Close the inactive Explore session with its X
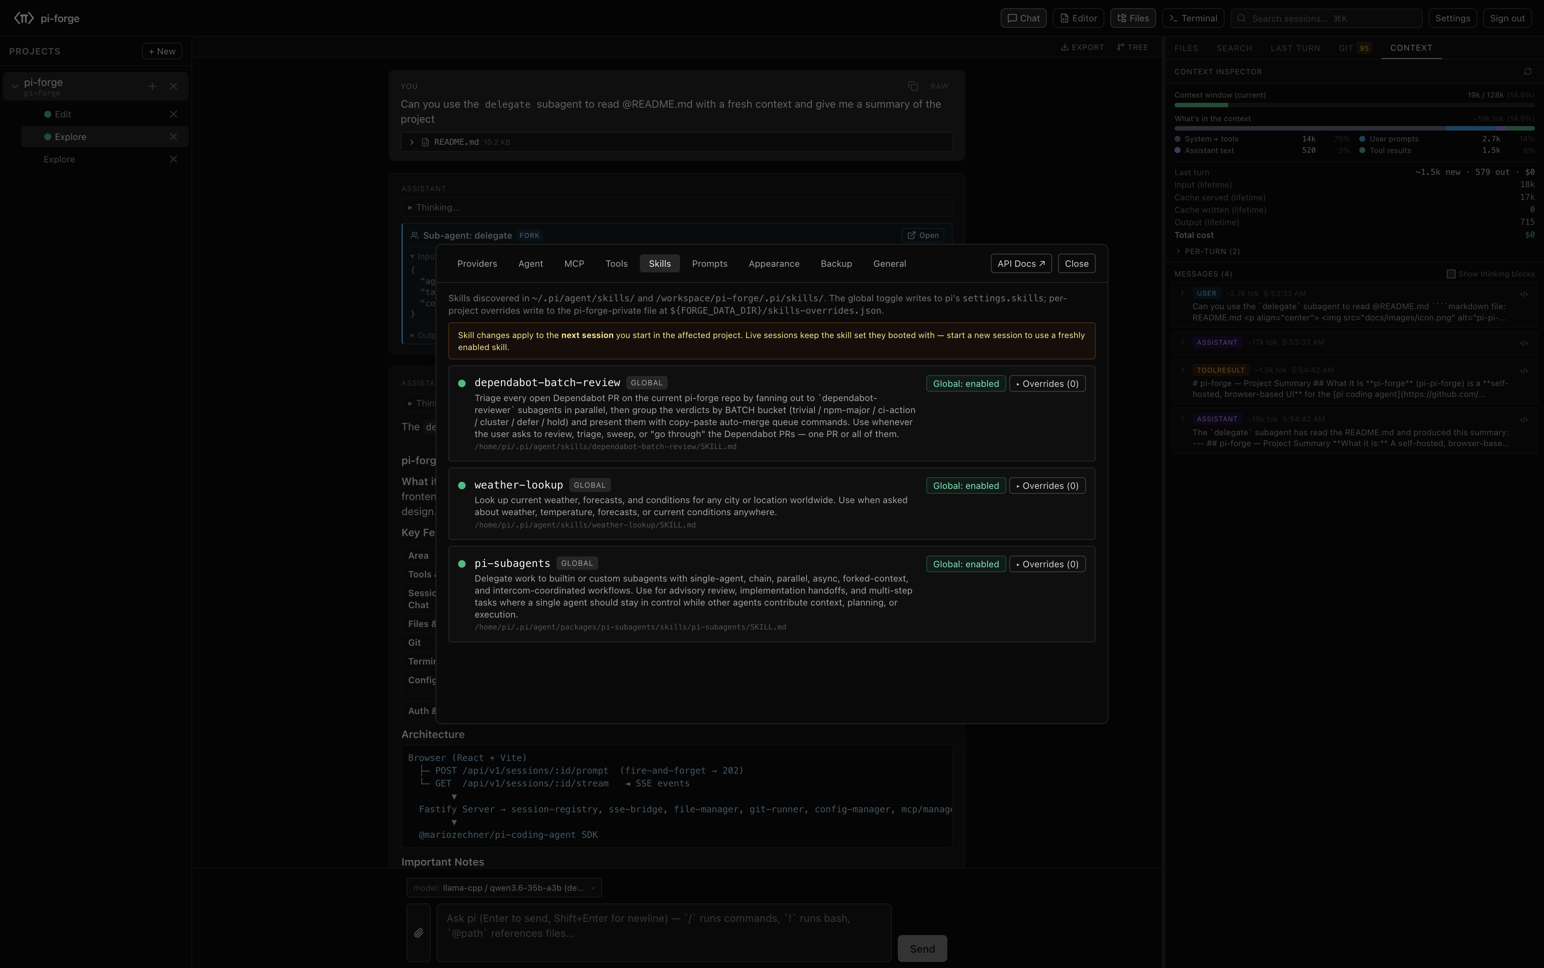 pos(173,159)
